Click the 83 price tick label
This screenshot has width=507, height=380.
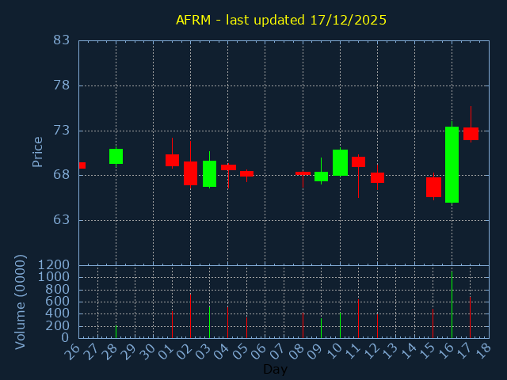click(x=62, y=40)
